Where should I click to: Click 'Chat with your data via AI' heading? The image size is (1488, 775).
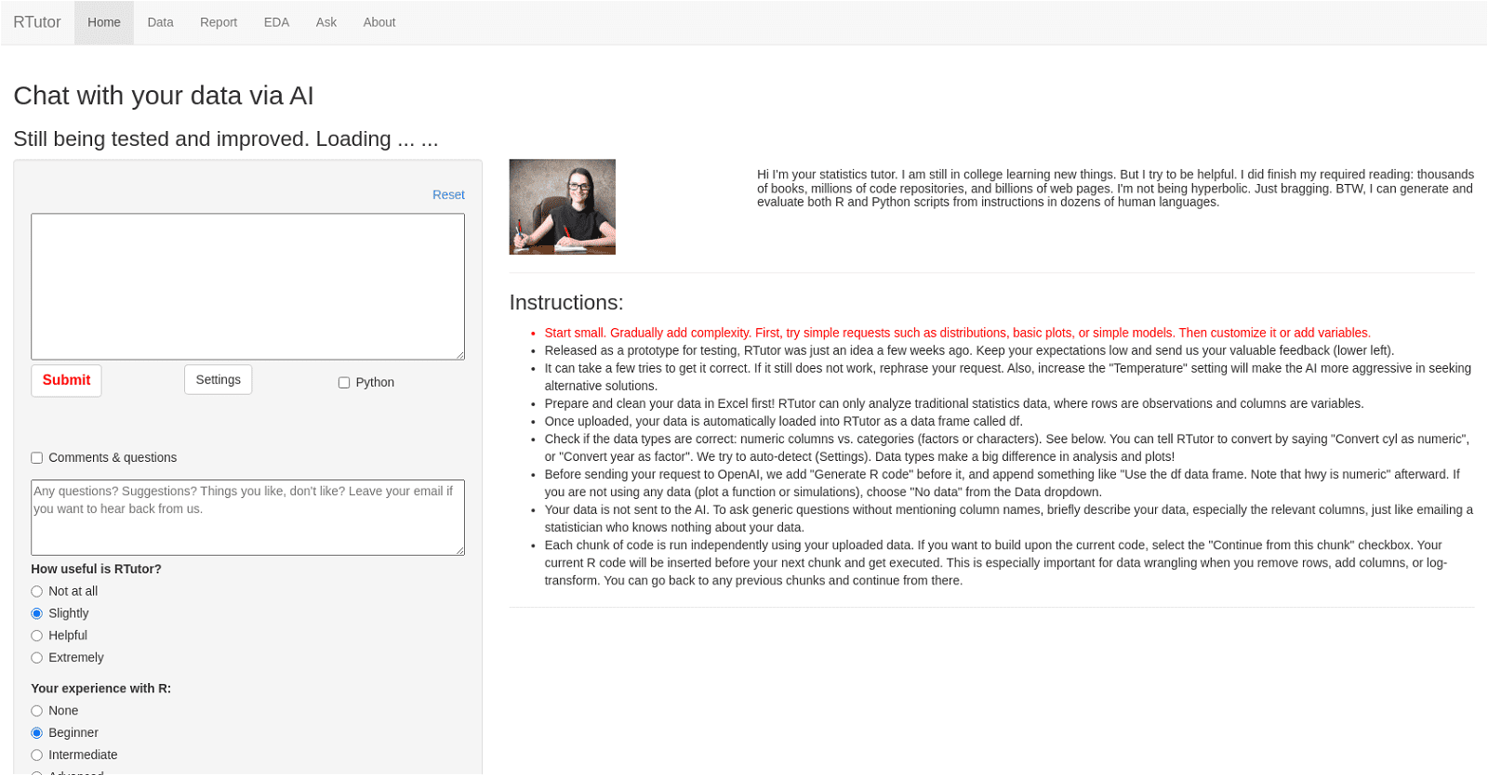coord(164,96)
